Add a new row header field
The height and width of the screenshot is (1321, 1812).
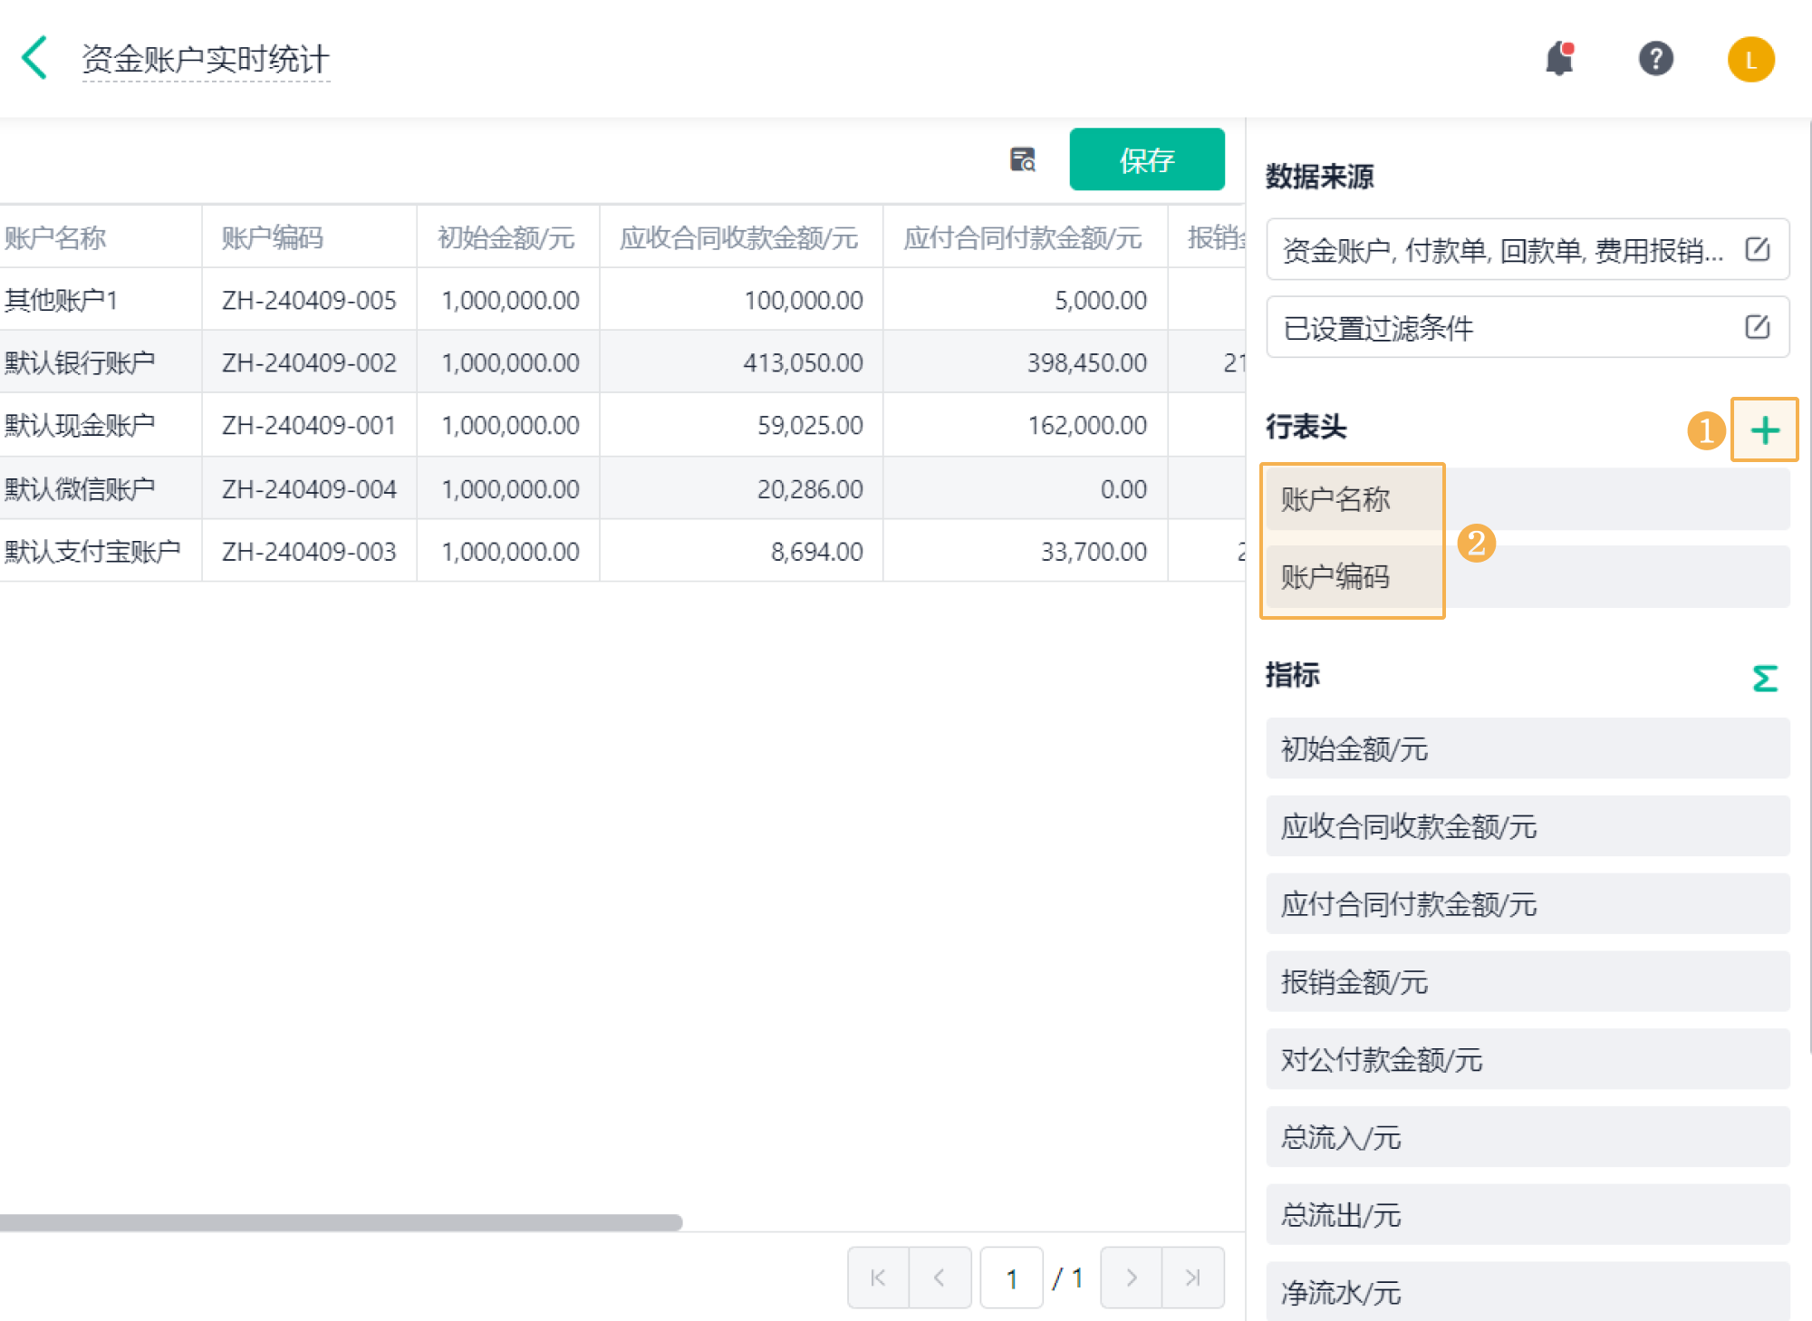point(1764,429)
